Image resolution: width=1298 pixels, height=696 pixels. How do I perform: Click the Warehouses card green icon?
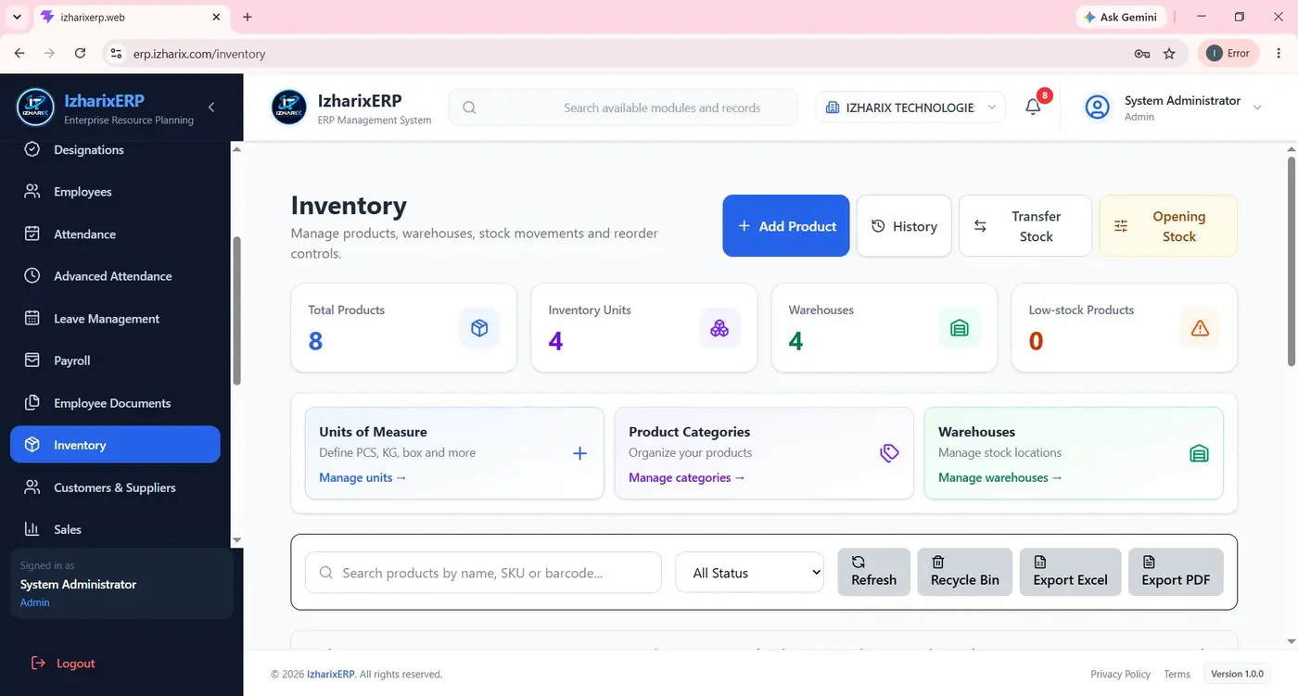[x=960, y=328]
